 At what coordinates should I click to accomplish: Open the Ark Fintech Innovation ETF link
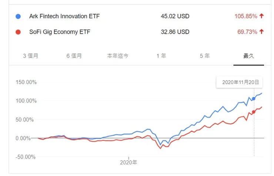(64, 17)
